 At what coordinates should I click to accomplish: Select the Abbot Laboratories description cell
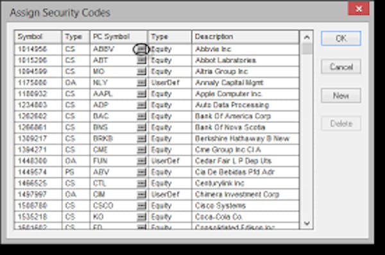(x=246, y=60)
